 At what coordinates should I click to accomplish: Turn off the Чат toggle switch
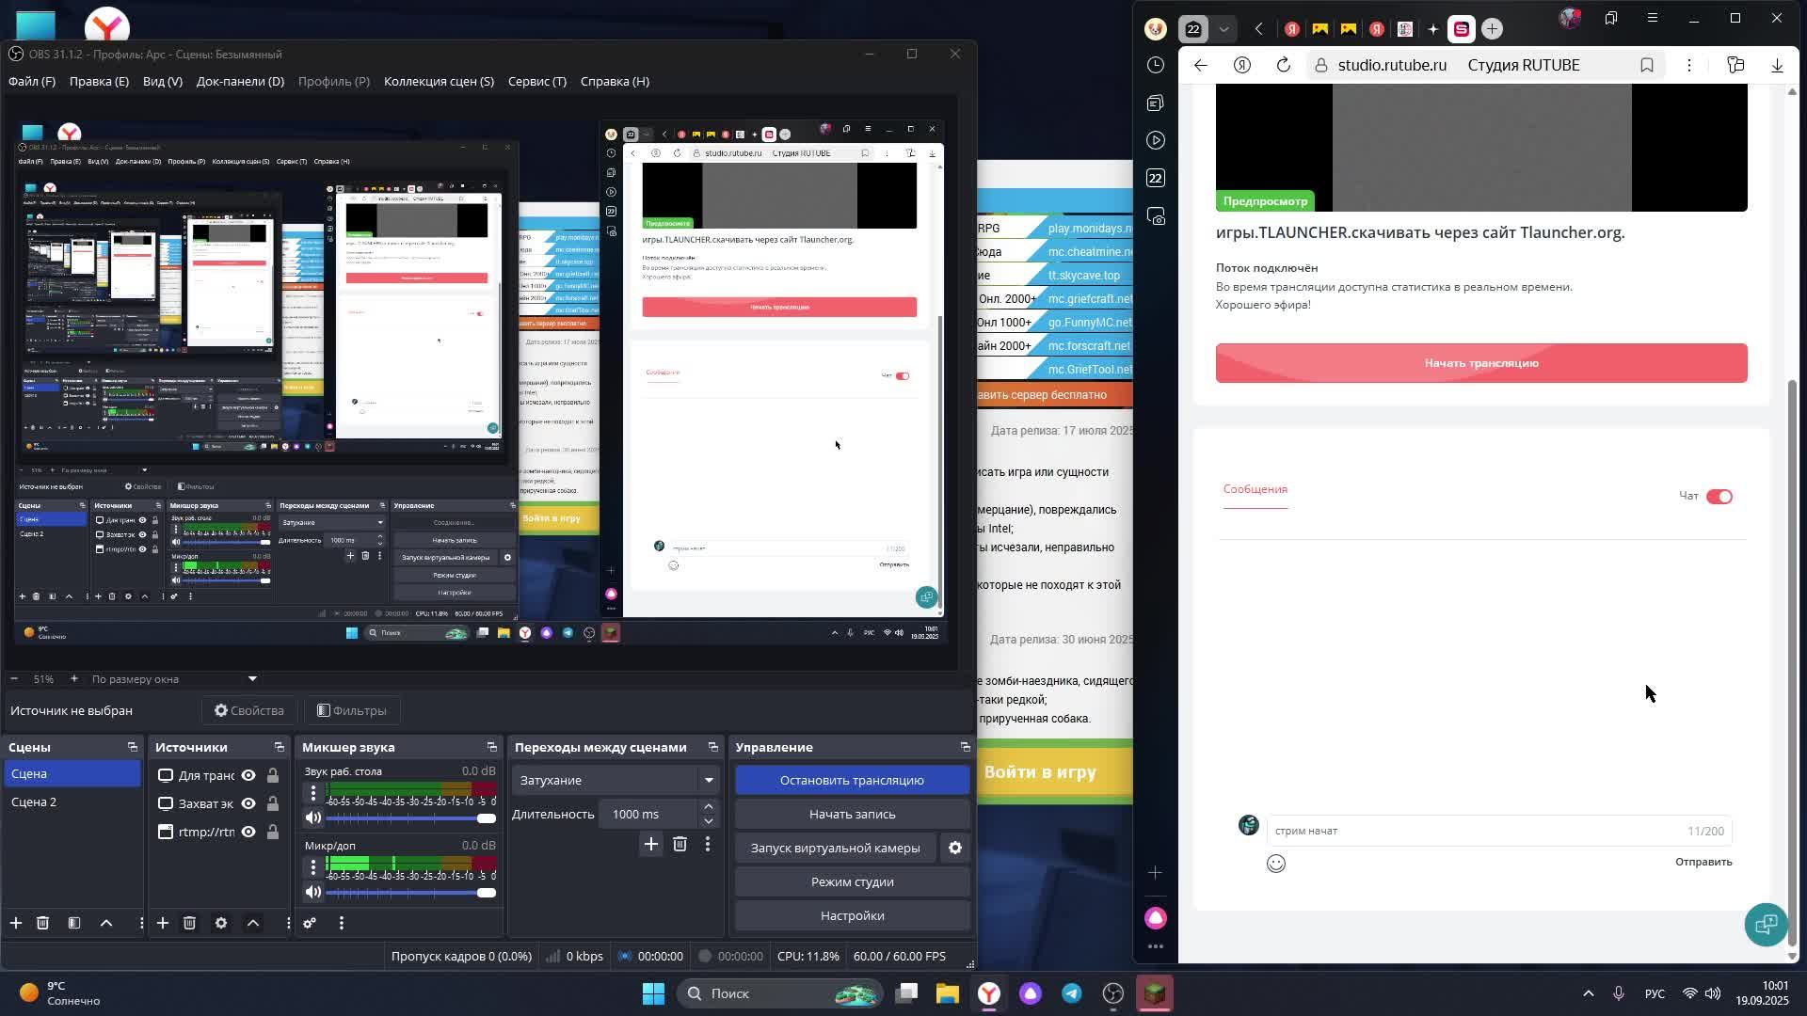[x=1719, y=497]
